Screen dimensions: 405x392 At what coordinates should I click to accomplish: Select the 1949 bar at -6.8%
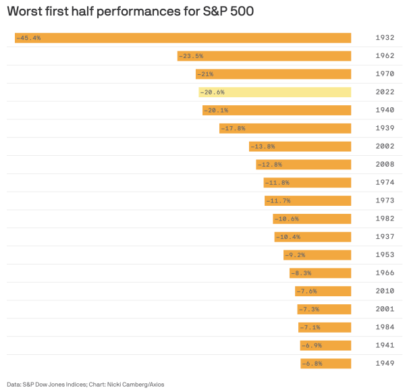coord(326,364)
